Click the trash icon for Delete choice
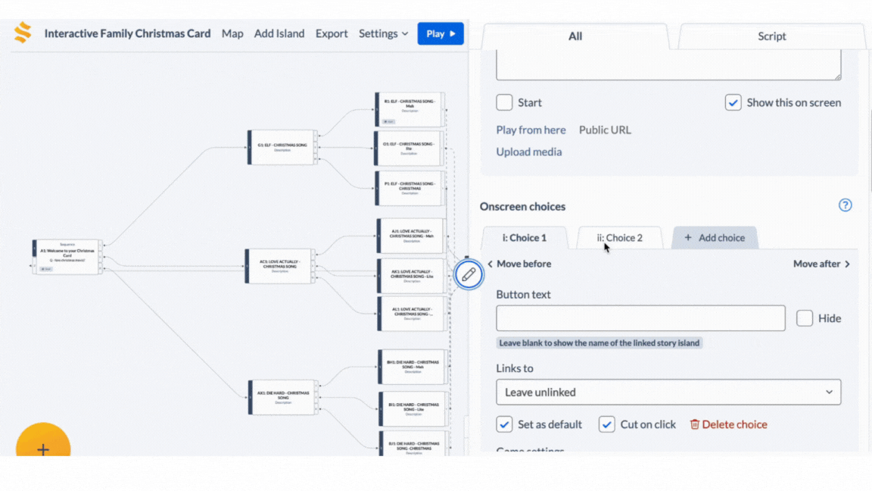The height and width of the screenshot is (491, 872). [694, 424]
